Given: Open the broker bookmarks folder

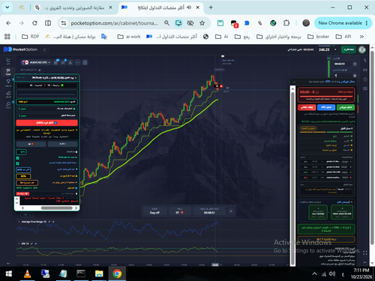Looking at the screenshot, I should pos(318,37).
